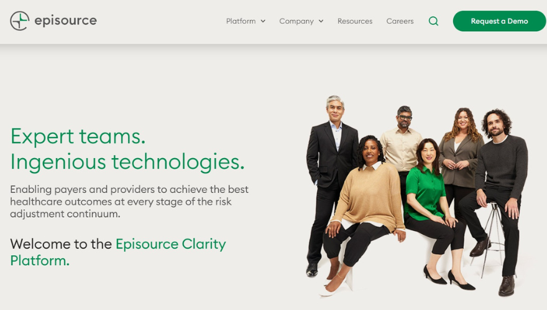Click the paragraph about payers and providers
The image size is (547, 310).
coord(129,202)
